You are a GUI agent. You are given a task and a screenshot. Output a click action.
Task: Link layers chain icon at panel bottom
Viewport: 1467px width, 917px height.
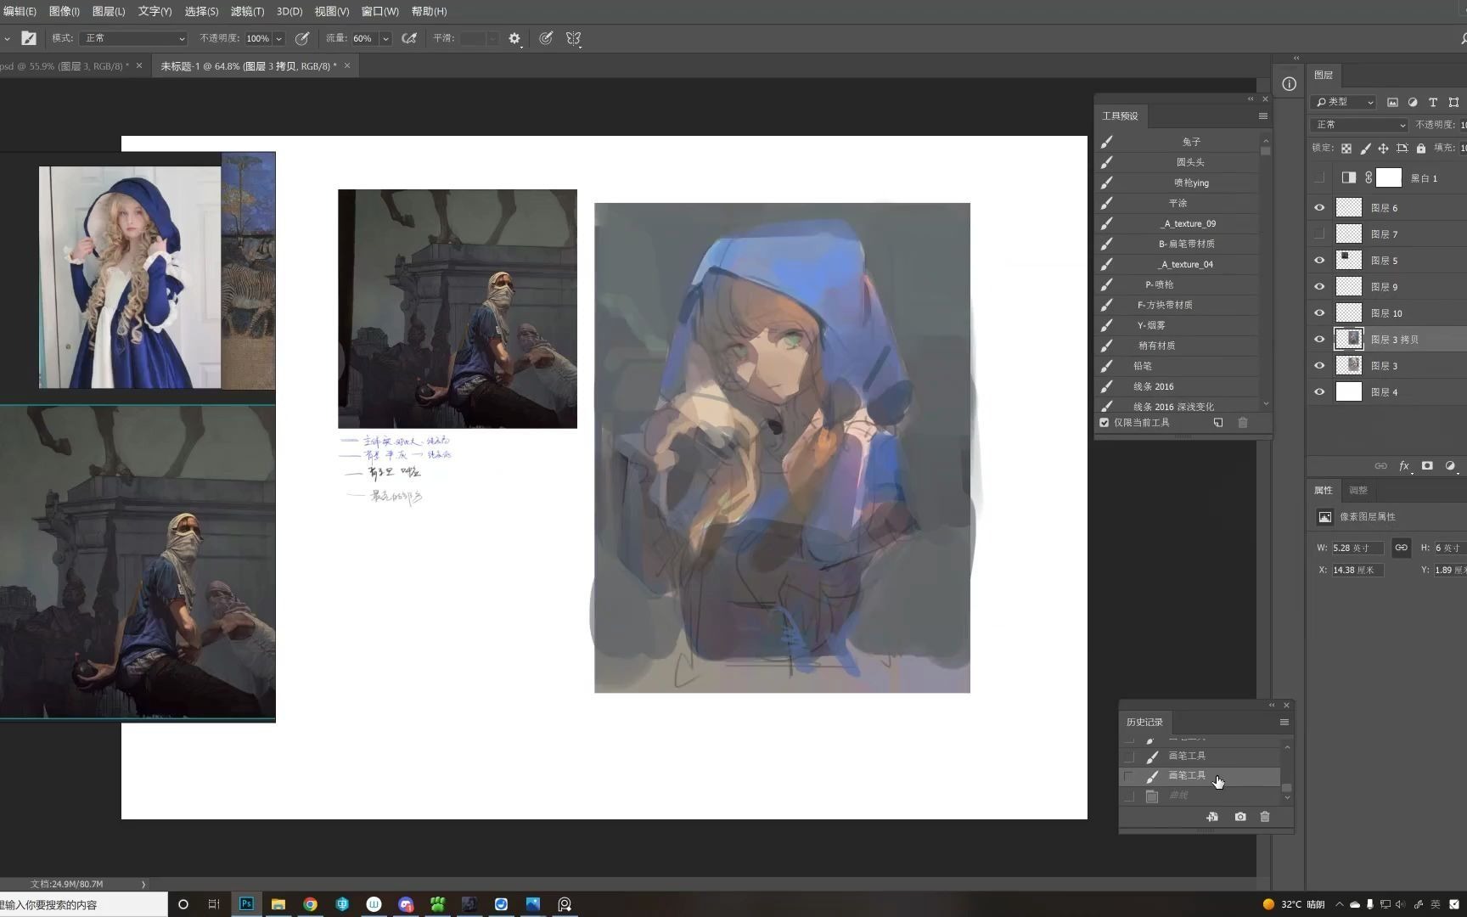[1381, 466]
